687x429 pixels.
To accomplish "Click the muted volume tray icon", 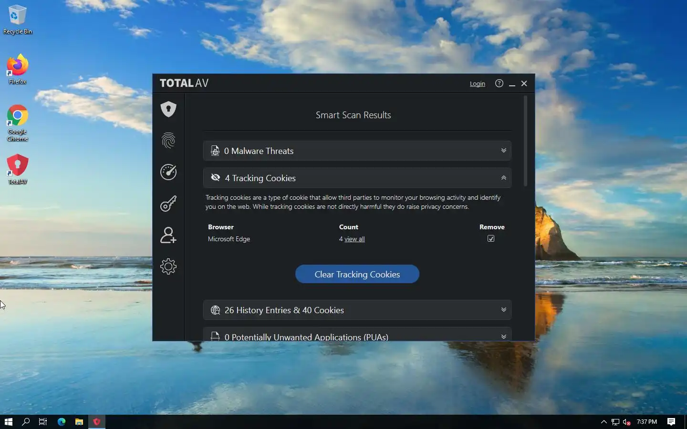I will pyautogui.click(x=627, y=422).
